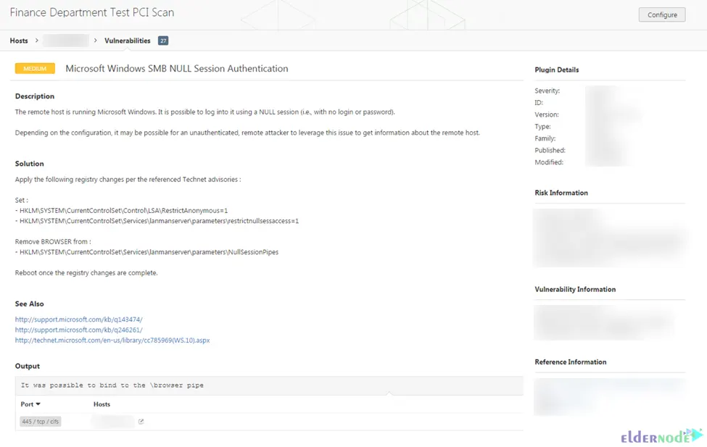
Task: Click the Family label in Plugin Details
Action: (545, 138)
